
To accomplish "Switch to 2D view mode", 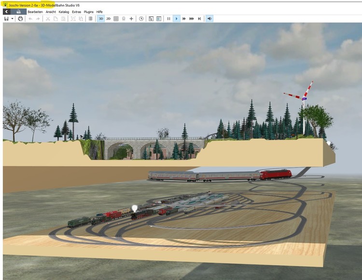I will click(x=108, y=19).
